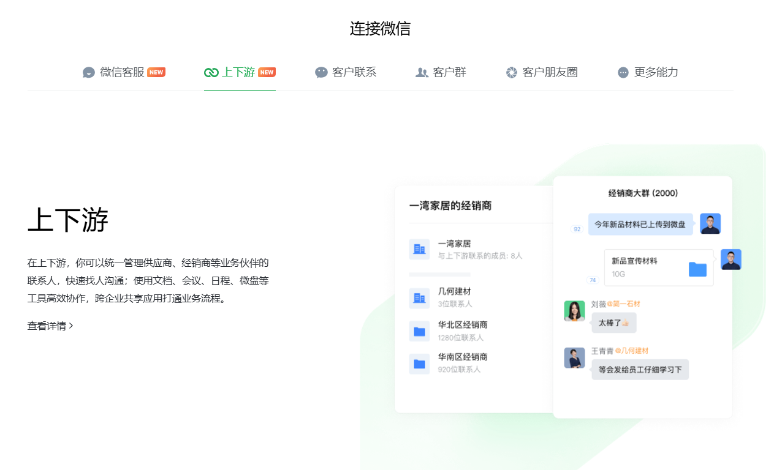Click 刘薇's avatar in the chat
Viewport: 782px width, 470px height.
tap(574, 311)
